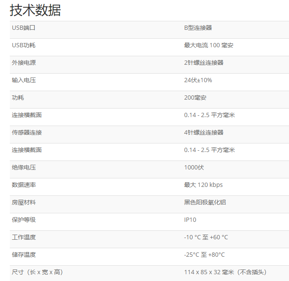
Task: Click the 输入电压 row label
Action: point(24,80)
